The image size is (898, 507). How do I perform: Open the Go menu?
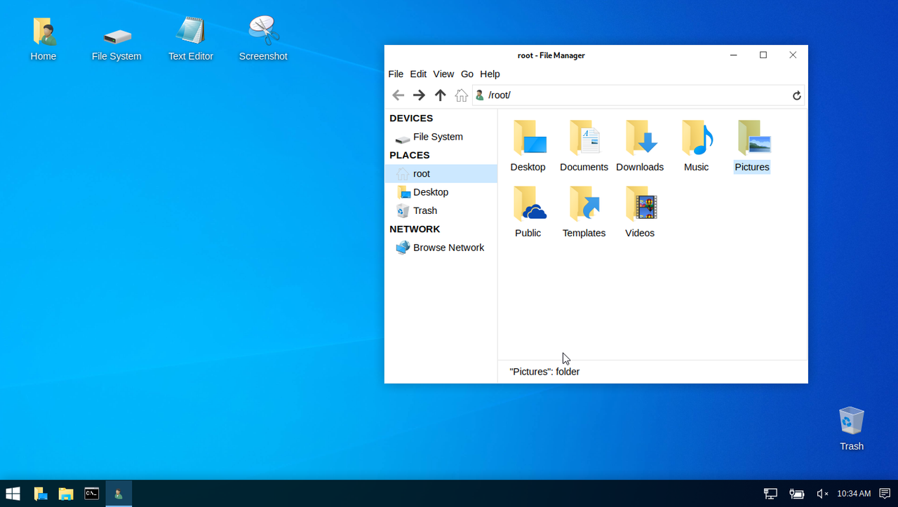[x=467, y=74]
